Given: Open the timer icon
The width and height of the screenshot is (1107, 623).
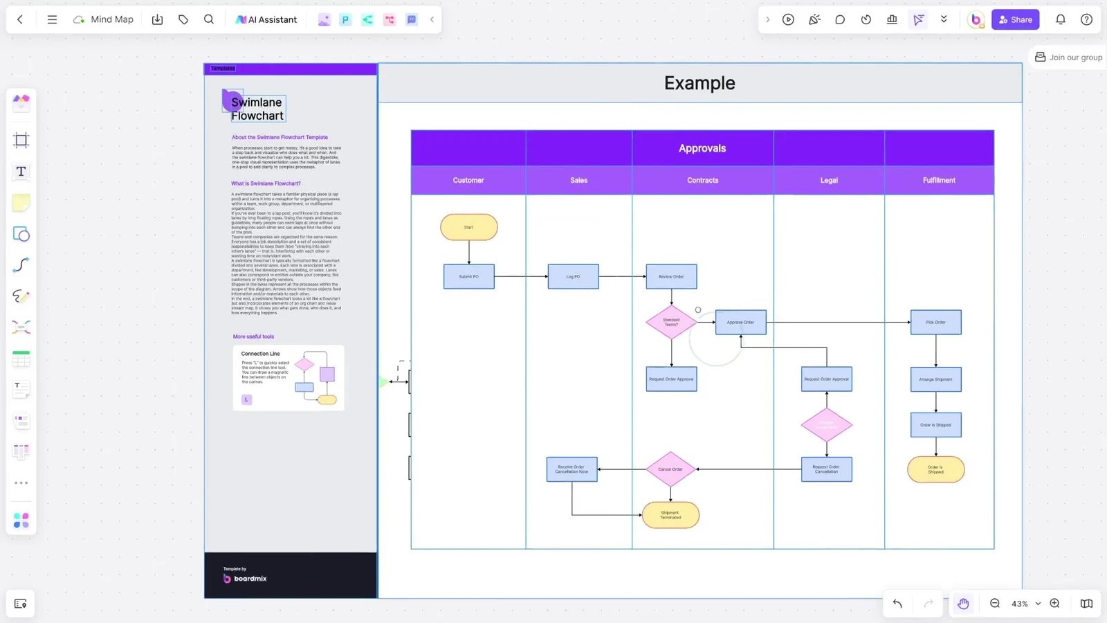Looking at the screenshot, I should pos(866,19).
